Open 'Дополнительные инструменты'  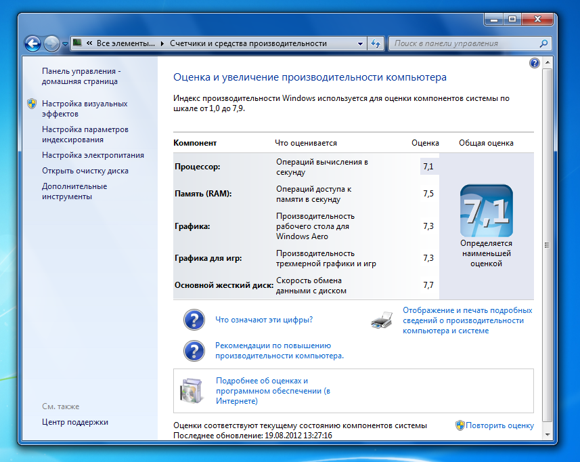coord(74,192)
